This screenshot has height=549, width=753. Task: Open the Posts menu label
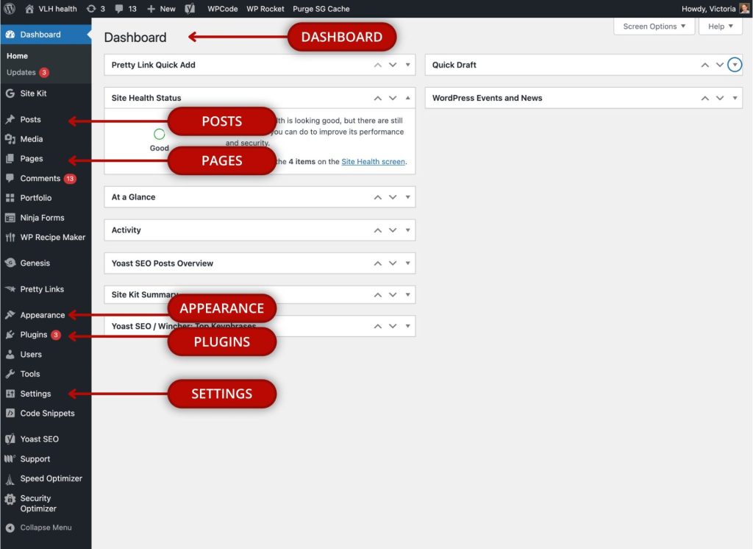[30, 119]
